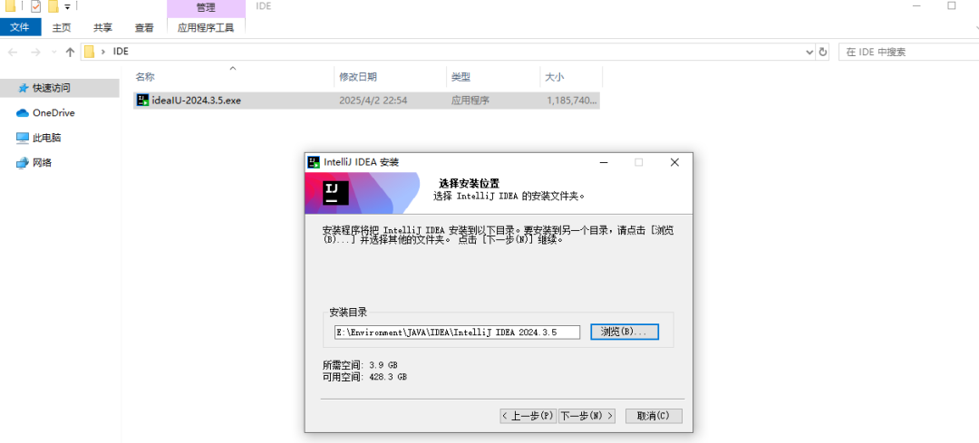Close the IntelliJ IDEA installer window
This screenshot has height=443, width=979.
674,162
